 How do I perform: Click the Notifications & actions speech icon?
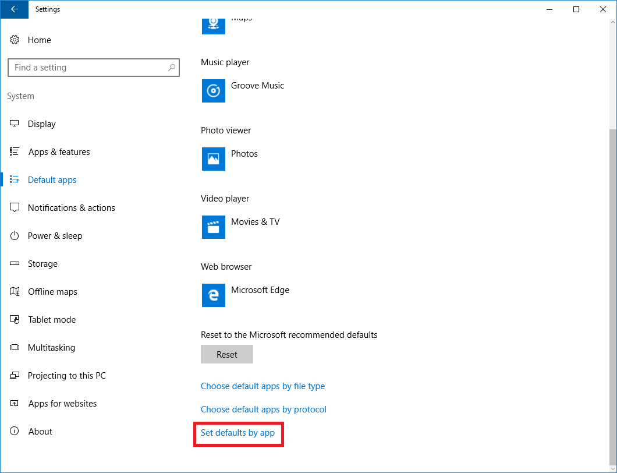(x=15, y=207)
